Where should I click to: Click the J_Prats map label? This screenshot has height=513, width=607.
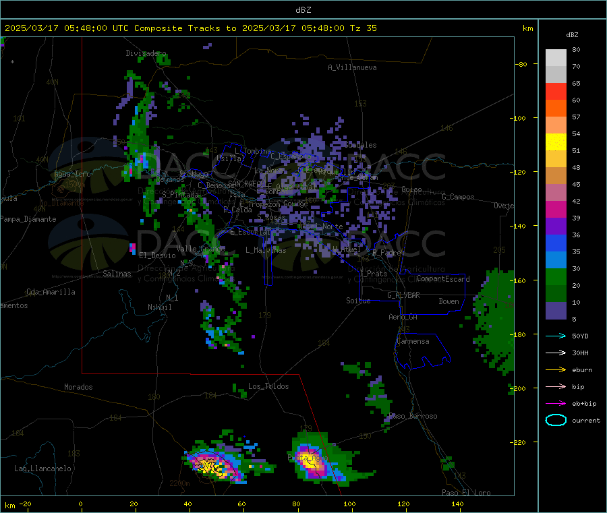[x=374, y=274]
